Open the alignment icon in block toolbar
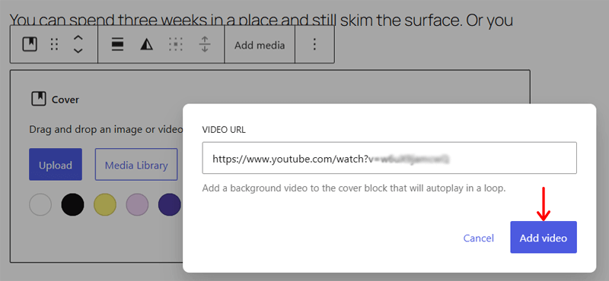The width and height of the screenshot is (609, 281). pyautogui.click(x=117, y=45)
